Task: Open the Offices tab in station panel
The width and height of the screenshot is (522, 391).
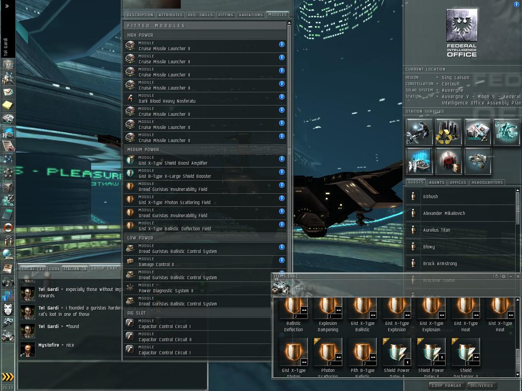Action: 458,182
